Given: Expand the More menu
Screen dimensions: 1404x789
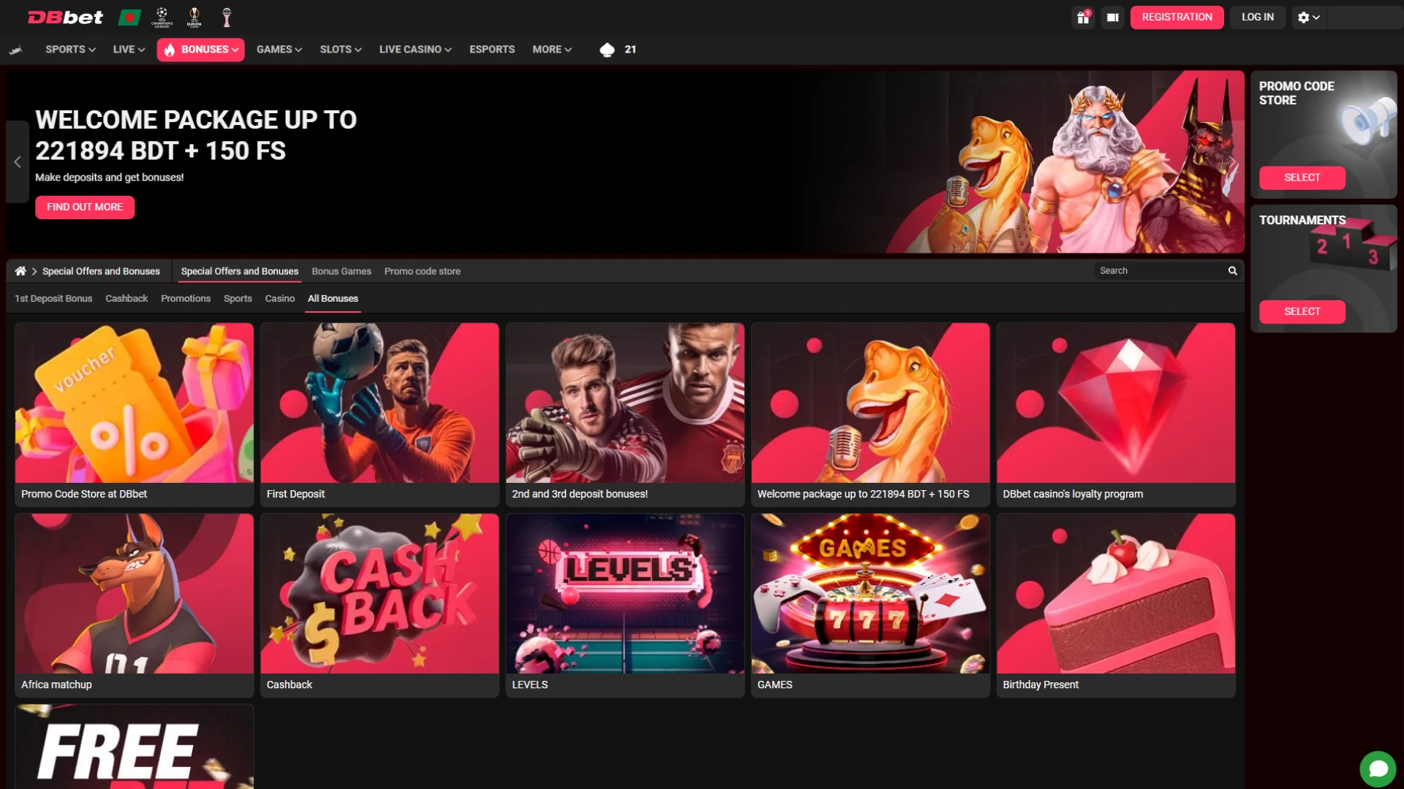Looking at the screenshot, I should point(551,50).
